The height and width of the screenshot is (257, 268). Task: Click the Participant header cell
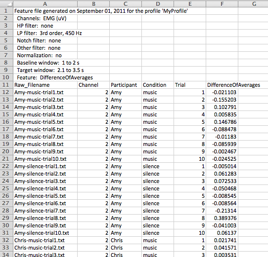[x=126, y=85]
